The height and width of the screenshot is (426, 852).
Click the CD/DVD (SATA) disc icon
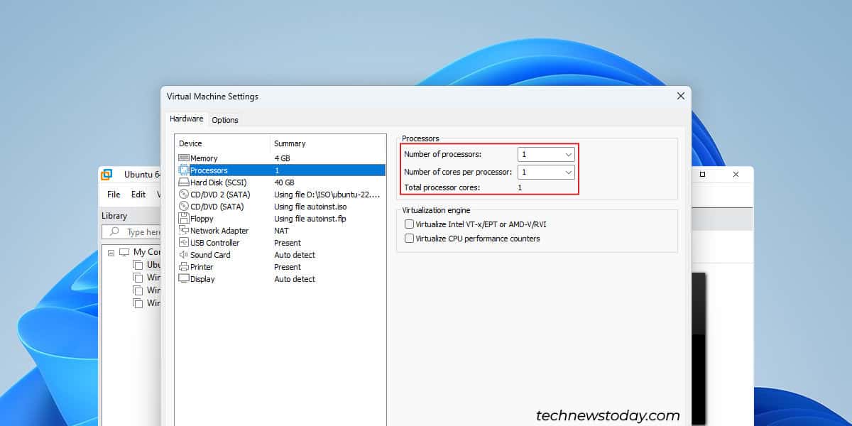(x=183, y=207)
